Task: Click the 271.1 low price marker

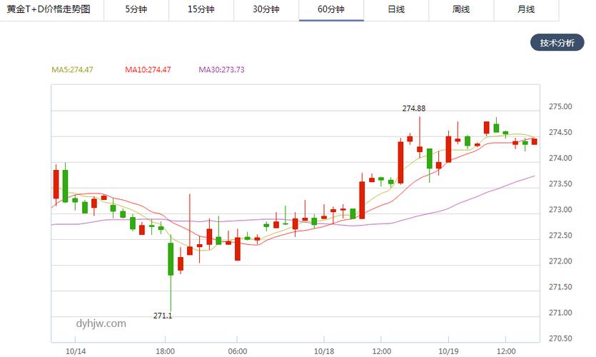Action: 163,316
